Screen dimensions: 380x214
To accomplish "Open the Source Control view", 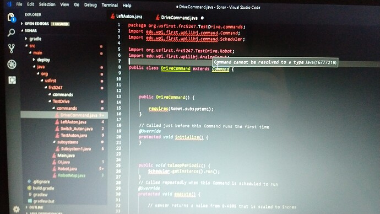I will point(12,49).
